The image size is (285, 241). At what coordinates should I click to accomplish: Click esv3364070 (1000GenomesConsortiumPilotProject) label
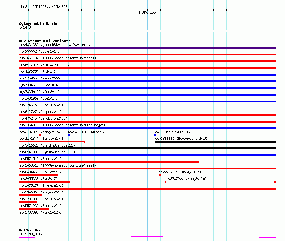click(x=63, y=125)
